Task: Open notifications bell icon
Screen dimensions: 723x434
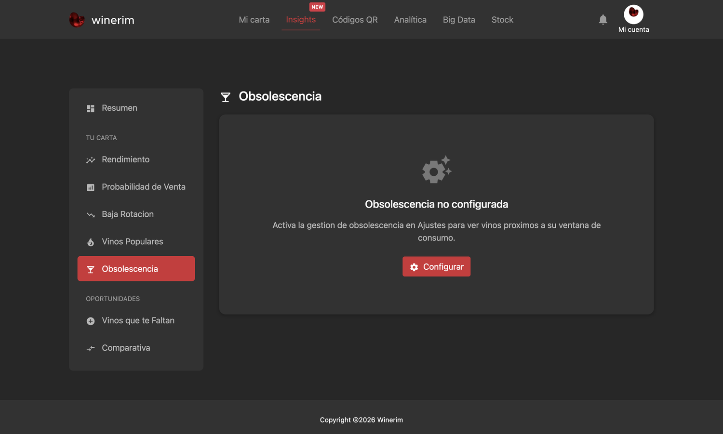Action: point(603,19)
